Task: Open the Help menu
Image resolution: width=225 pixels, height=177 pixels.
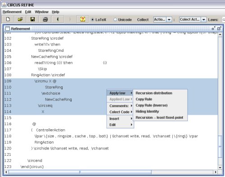Action: 55,12
